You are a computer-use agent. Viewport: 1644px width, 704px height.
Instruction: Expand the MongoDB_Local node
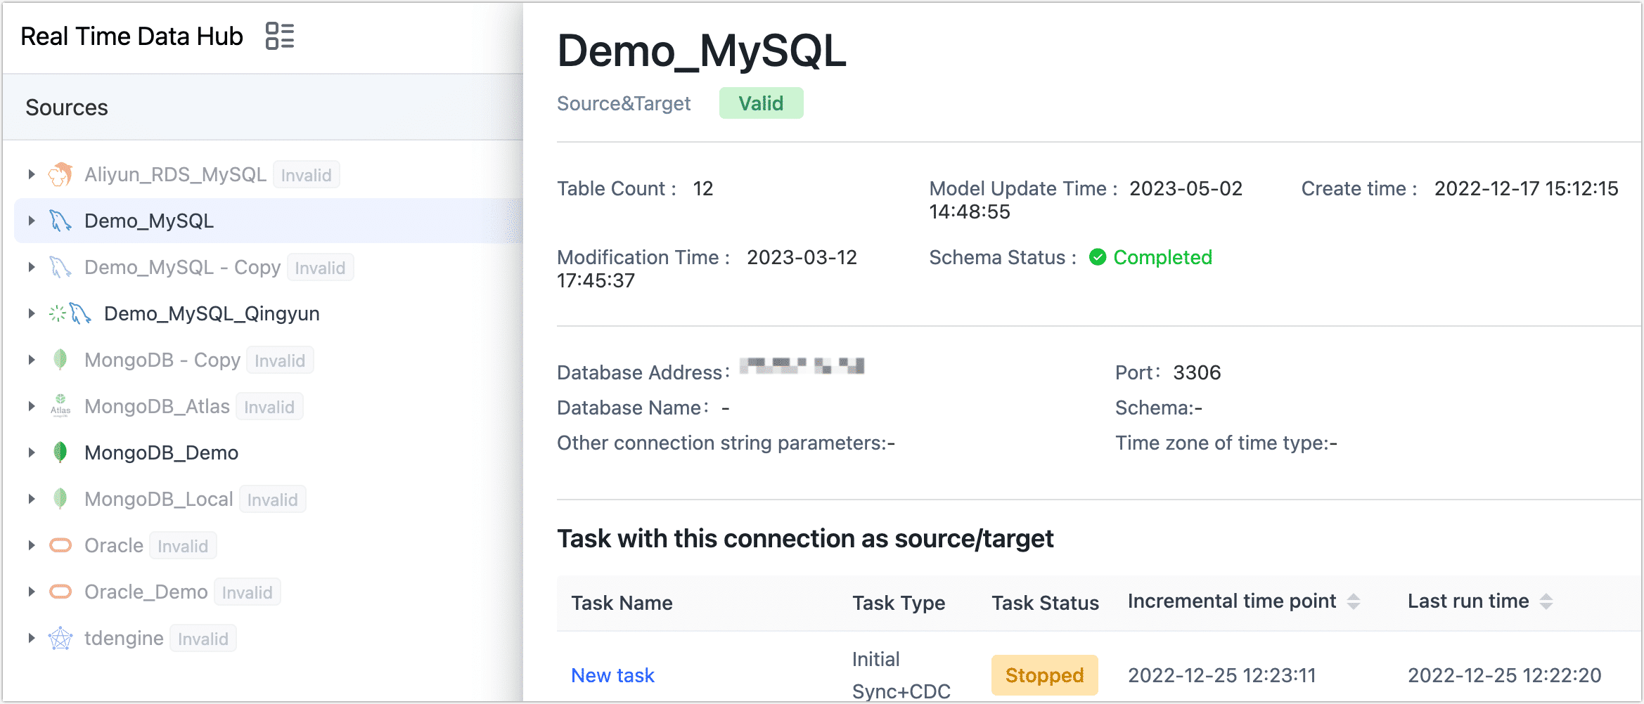(x=31, y=499)
